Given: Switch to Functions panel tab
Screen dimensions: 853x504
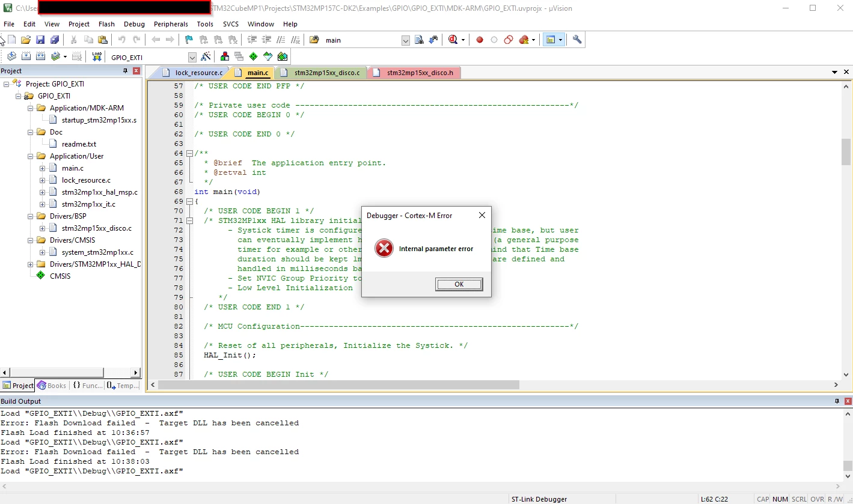Looking at the screenshot, I should (88, 386).
